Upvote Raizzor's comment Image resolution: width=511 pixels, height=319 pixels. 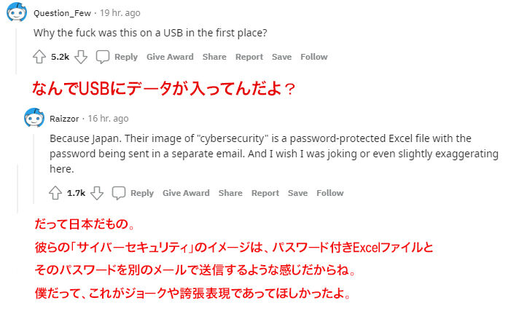[55, 193]
